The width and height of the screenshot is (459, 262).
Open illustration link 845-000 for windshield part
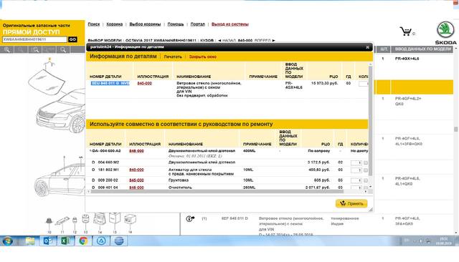tap(145, 83)
